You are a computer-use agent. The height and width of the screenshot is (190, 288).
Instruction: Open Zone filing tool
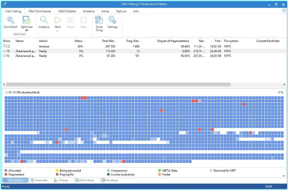point(99,20)
